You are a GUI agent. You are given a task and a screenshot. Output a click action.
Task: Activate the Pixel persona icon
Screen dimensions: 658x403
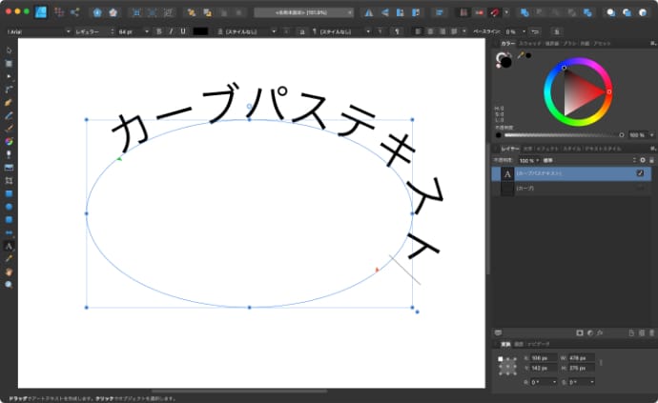pyautogui.click(x=57, y=12)
